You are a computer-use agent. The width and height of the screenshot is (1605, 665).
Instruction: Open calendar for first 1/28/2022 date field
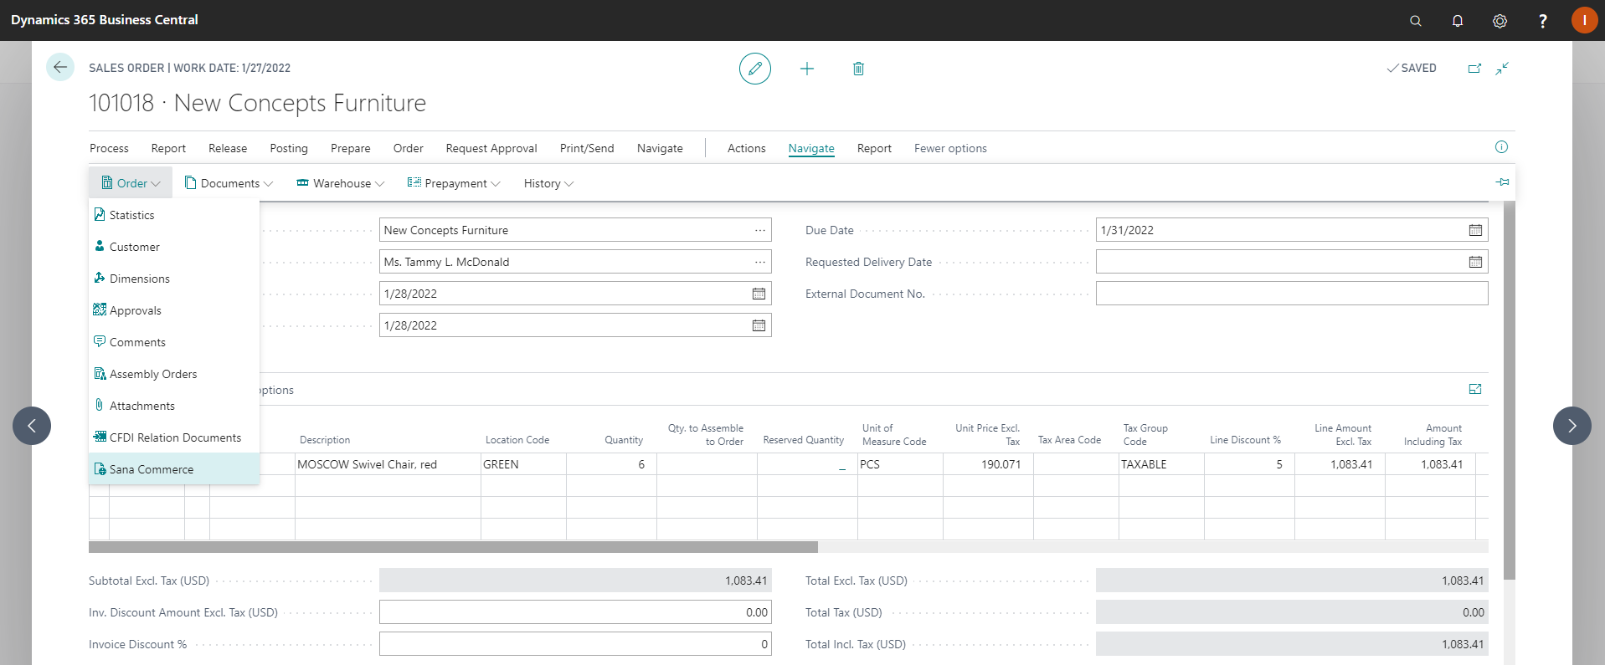pos(759,294)
